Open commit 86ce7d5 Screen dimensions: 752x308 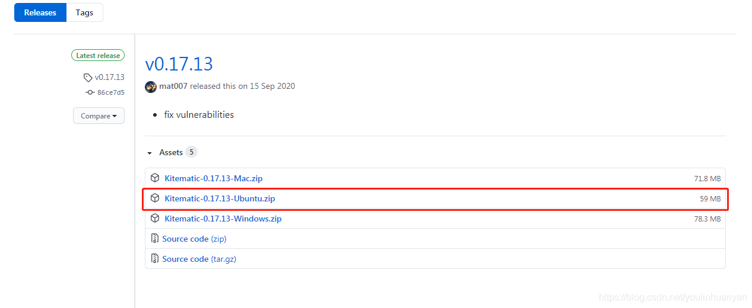coord(111,92)
